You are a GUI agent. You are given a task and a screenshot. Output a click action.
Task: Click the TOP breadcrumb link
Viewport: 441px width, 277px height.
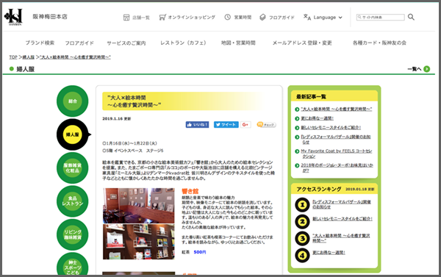13,57
